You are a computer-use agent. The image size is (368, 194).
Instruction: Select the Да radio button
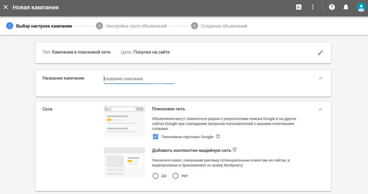click(156, 176)
